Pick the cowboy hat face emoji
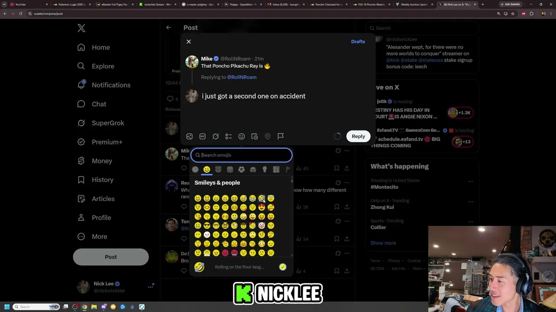This screenshot has width=556, height=312. click(x=243, y=226)
